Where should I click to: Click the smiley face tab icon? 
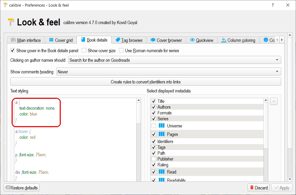(266, 40)
